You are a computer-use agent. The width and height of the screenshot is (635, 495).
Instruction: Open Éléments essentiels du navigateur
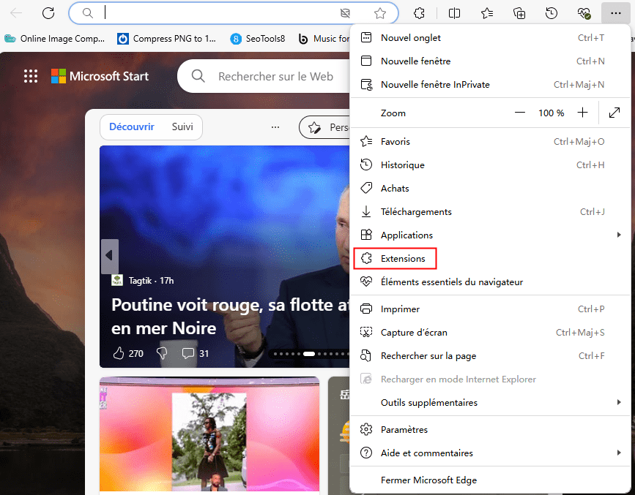point(490,282)
